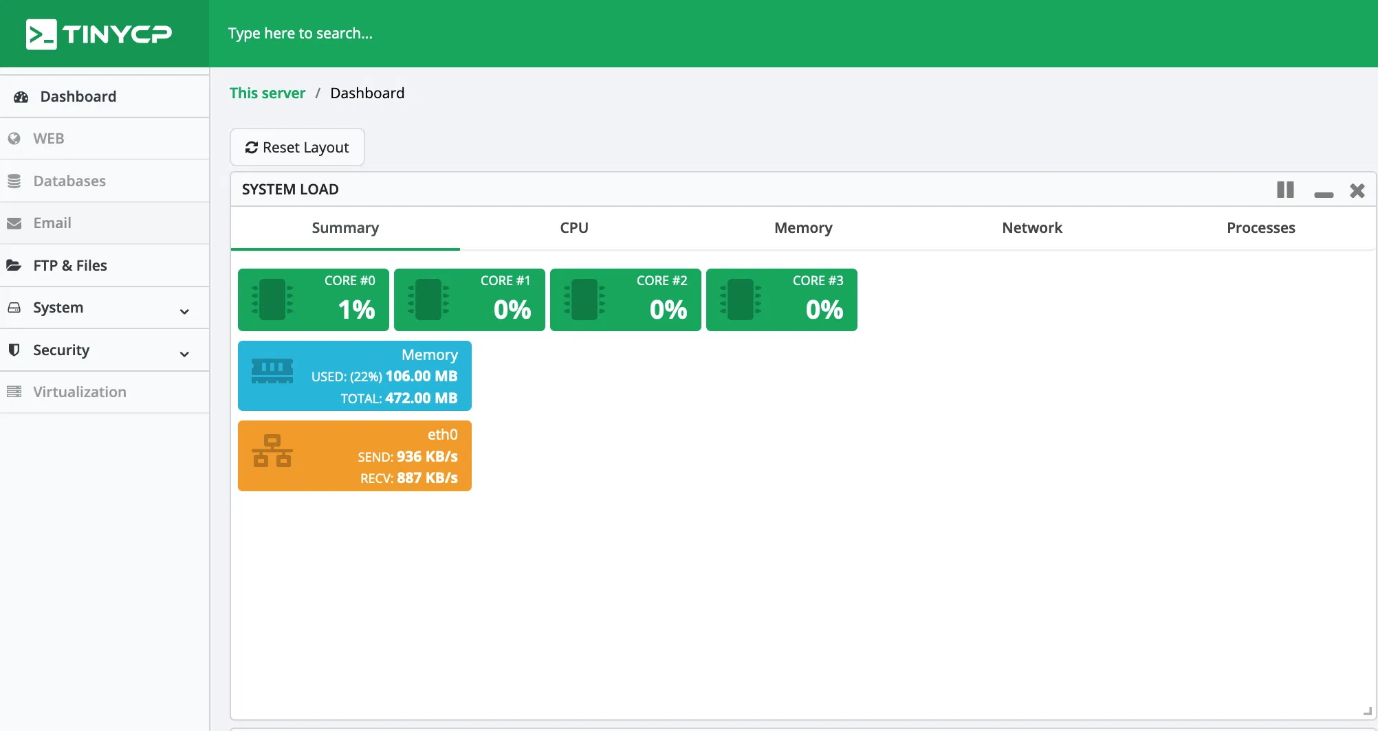Viewport: 1378px width, 731px height.
Task: Click the CORE #1 chip icon
Action: tap(428, 300)
